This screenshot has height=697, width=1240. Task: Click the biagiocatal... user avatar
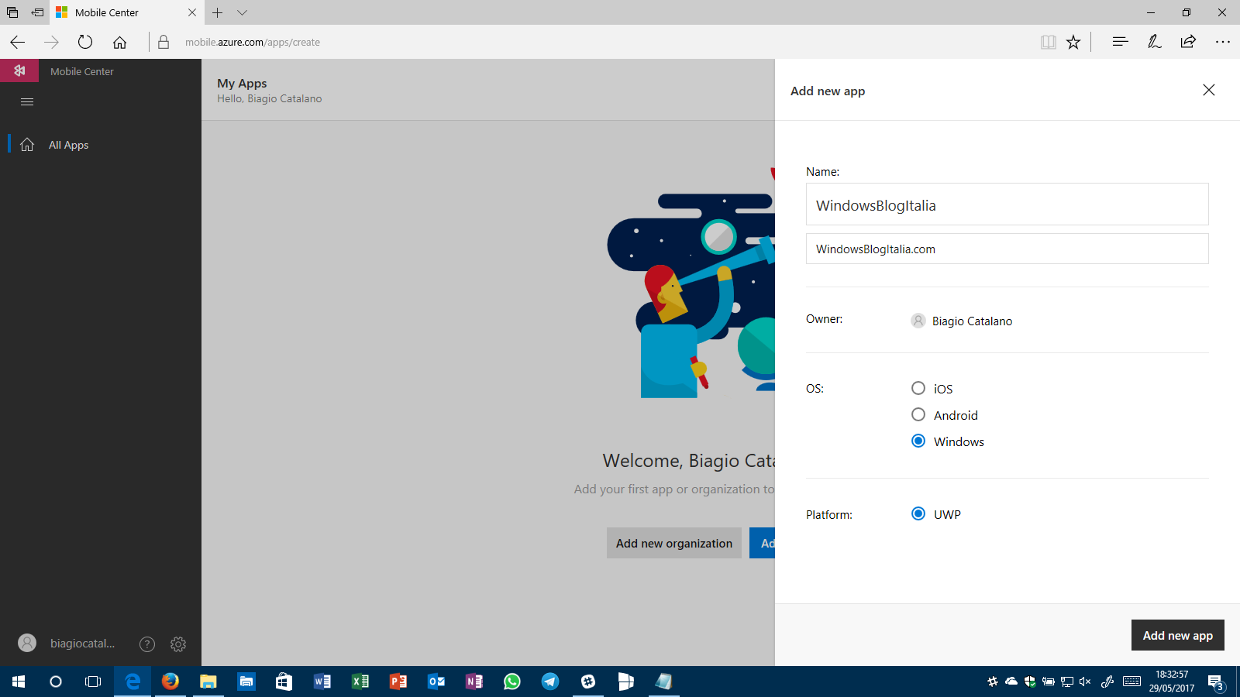pyautogui.click(x=27, y=643)
